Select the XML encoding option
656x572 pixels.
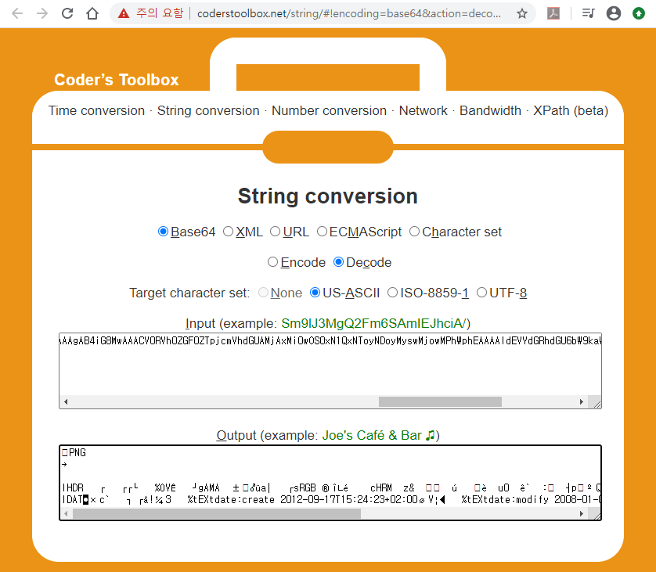pyautogui.click(x=228, y=231)
